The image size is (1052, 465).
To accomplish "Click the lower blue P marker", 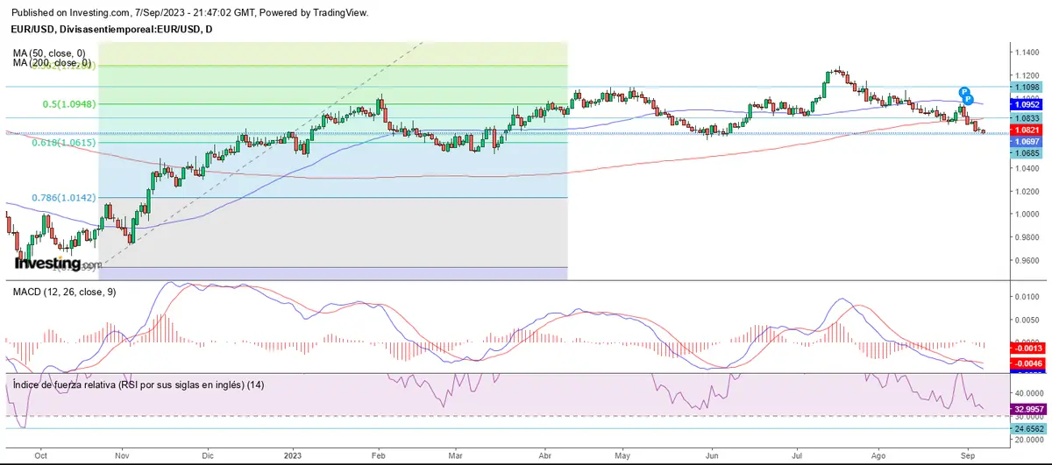I will click(968, 100).
